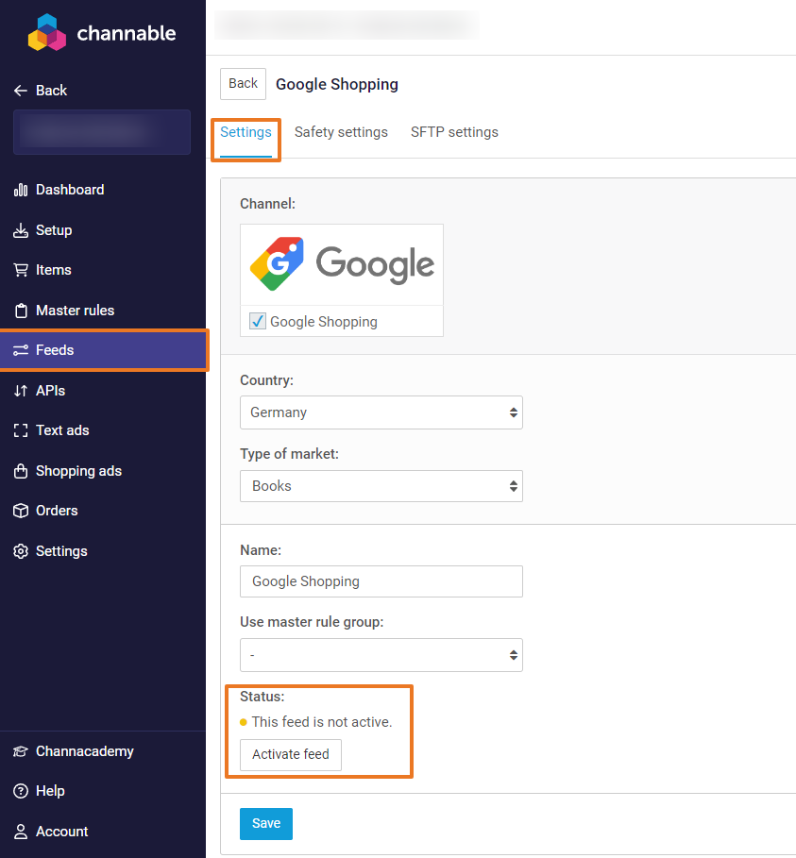Screen dimensions: 796x858
Task: Click the 'Status:' label text
Action: click(263, 697)
